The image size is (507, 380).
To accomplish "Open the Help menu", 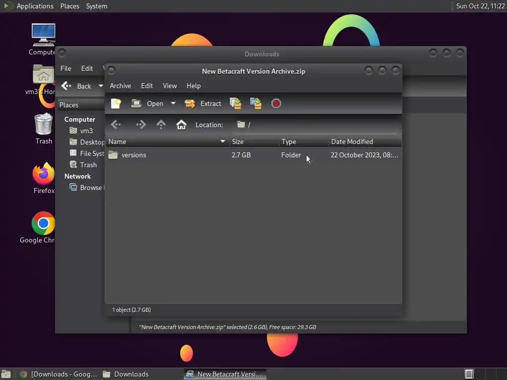I will coord(194,86).
